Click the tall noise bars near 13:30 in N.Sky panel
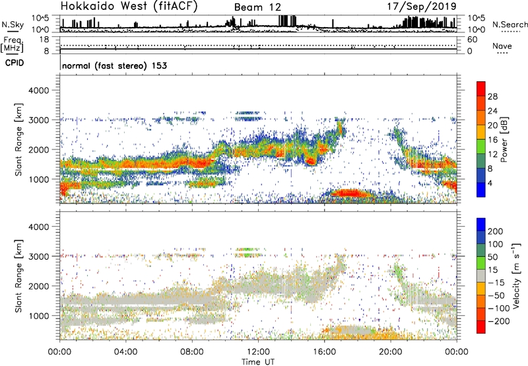This screenshot has width=528, height=366. pyautogui.click(x=287, y=21)
